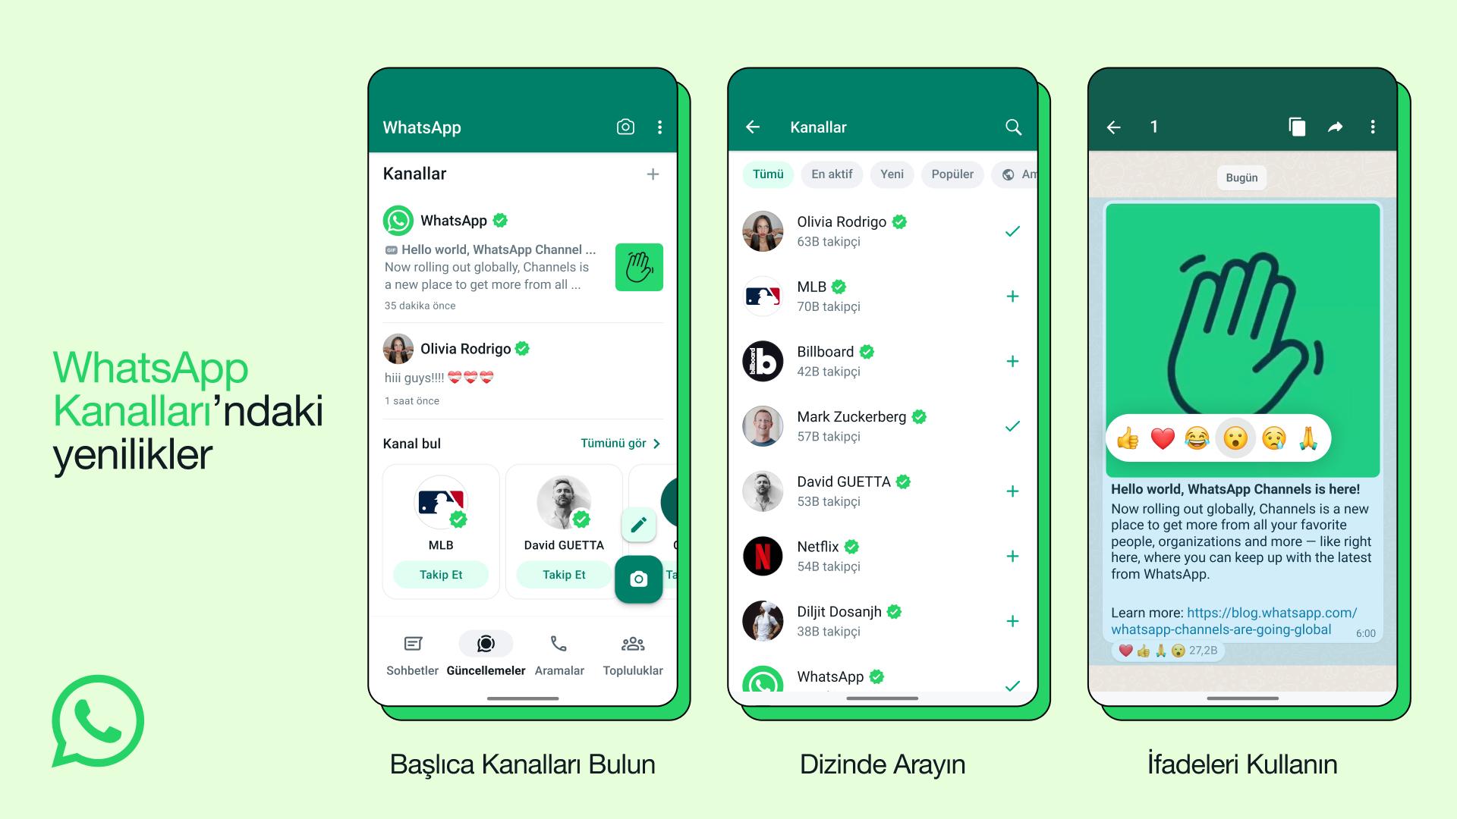Open the WhatsApp Channels blog link

click(x=1221, y=620)
